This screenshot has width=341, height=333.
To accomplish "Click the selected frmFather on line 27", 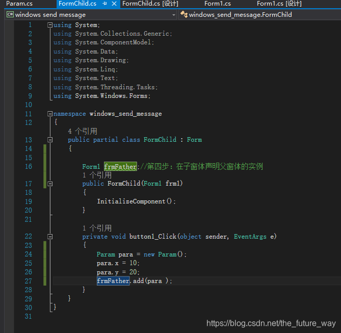I will point(113,281).
